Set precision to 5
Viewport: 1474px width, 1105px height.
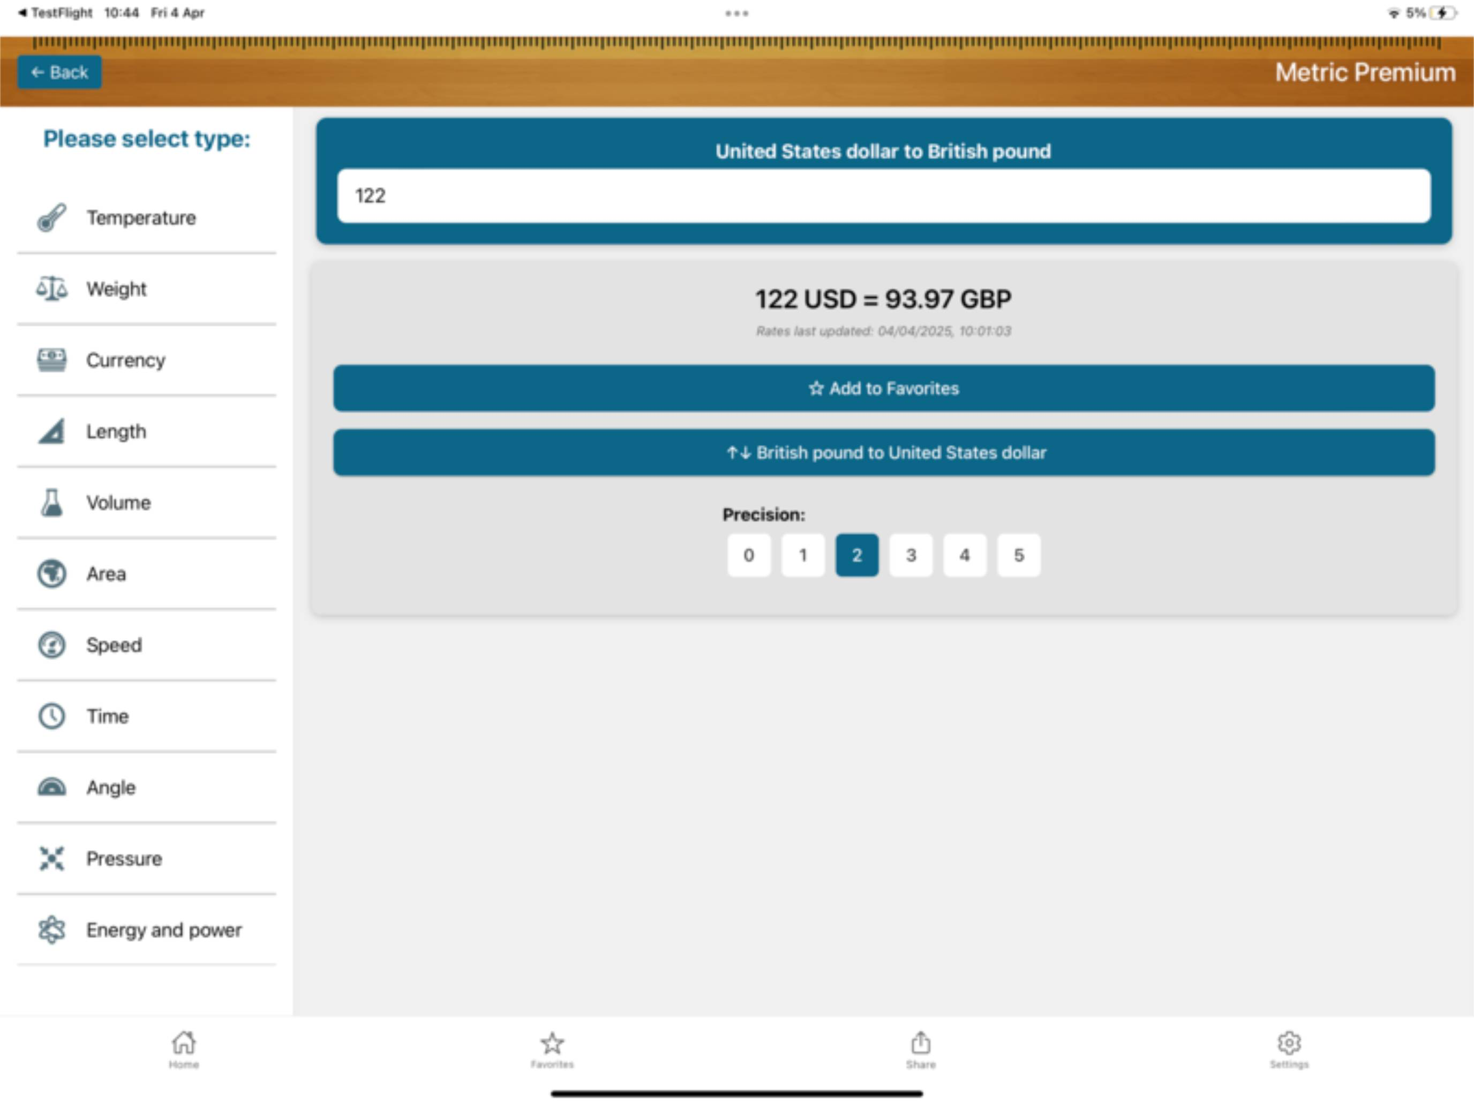click(x=1019, y=556)
